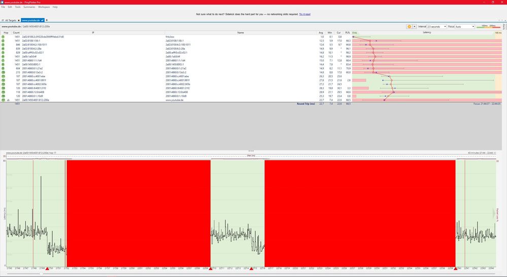Viewport: 507px width, 277px height.
Task: Click the pause tracing button
Action: coord(409,26)
